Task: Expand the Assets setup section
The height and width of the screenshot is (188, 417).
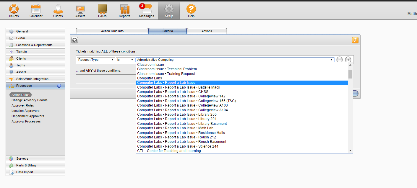Action: click(35, 72)
